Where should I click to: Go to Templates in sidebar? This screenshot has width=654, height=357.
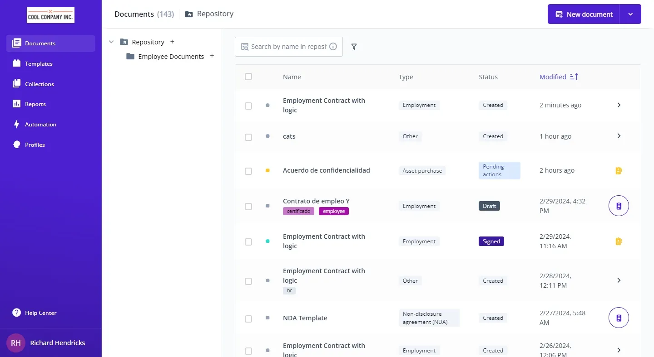click(x=39, y=64)
